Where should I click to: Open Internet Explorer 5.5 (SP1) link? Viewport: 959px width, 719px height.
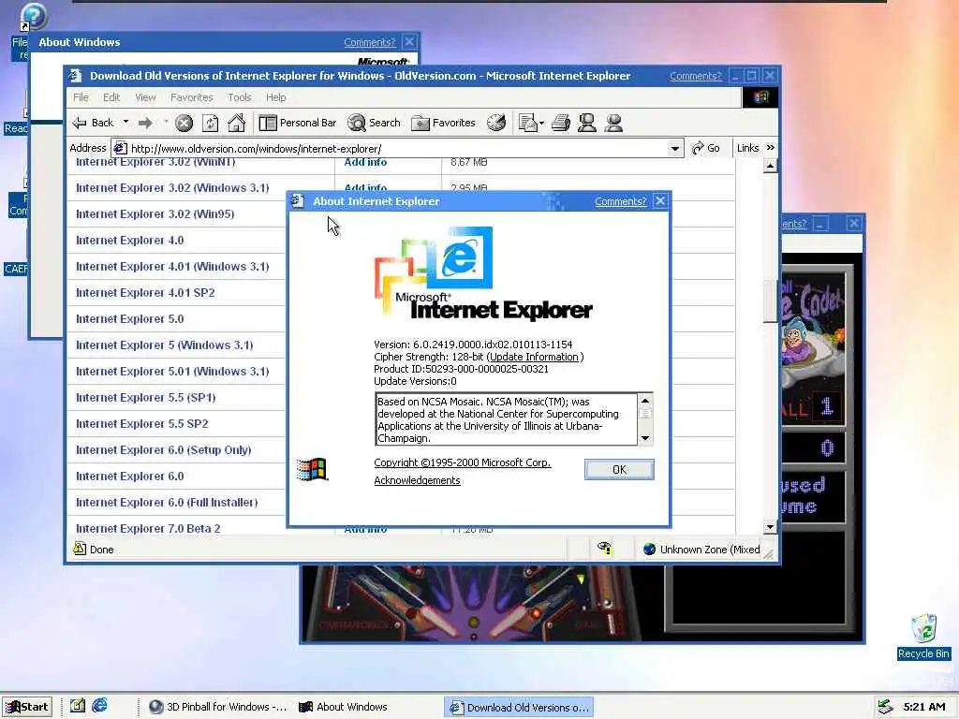[x=145, y=397]
